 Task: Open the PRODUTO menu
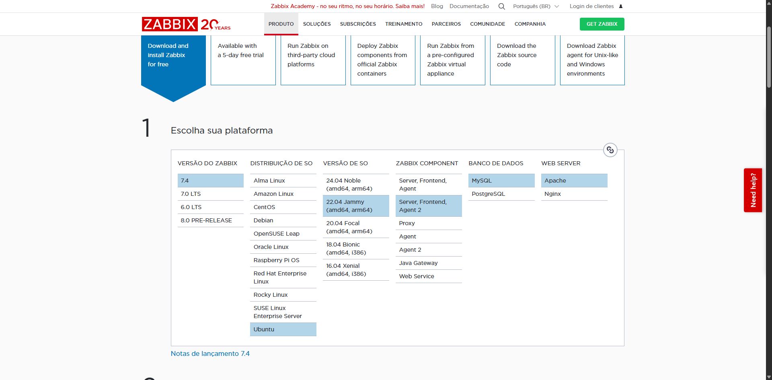[281, 24]
